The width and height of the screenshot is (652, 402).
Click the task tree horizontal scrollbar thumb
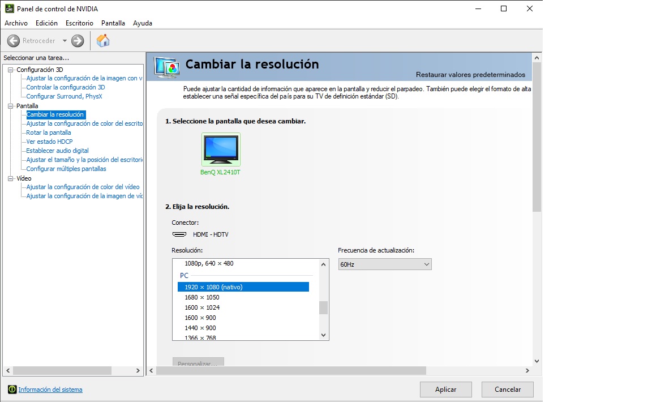62,370
